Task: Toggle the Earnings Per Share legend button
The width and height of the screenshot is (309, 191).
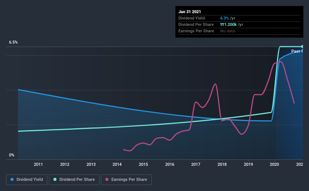Action: [126, 180]
